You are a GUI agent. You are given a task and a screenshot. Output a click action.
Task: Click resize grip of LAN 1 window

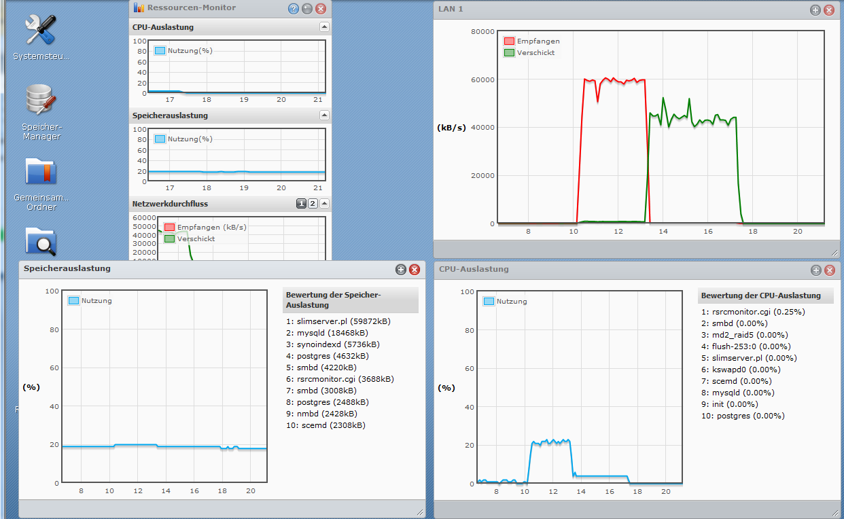pyautogui.click(x=834, y=253)
